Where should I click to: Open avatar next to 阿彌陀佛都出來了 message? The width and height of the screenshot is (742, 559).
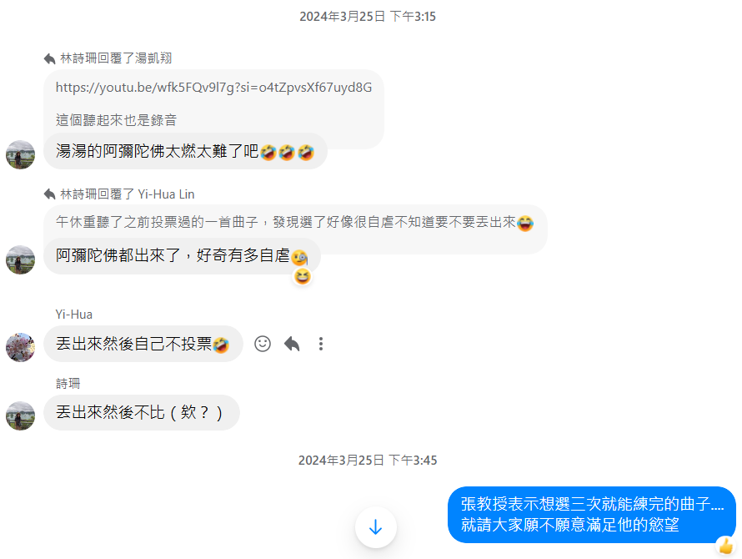click(20, 259)
